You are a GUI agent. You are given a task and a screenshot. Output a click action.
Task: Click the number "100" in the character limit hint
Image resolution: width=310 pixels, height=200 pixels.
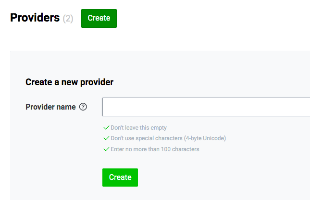click(x=166, y=149)
